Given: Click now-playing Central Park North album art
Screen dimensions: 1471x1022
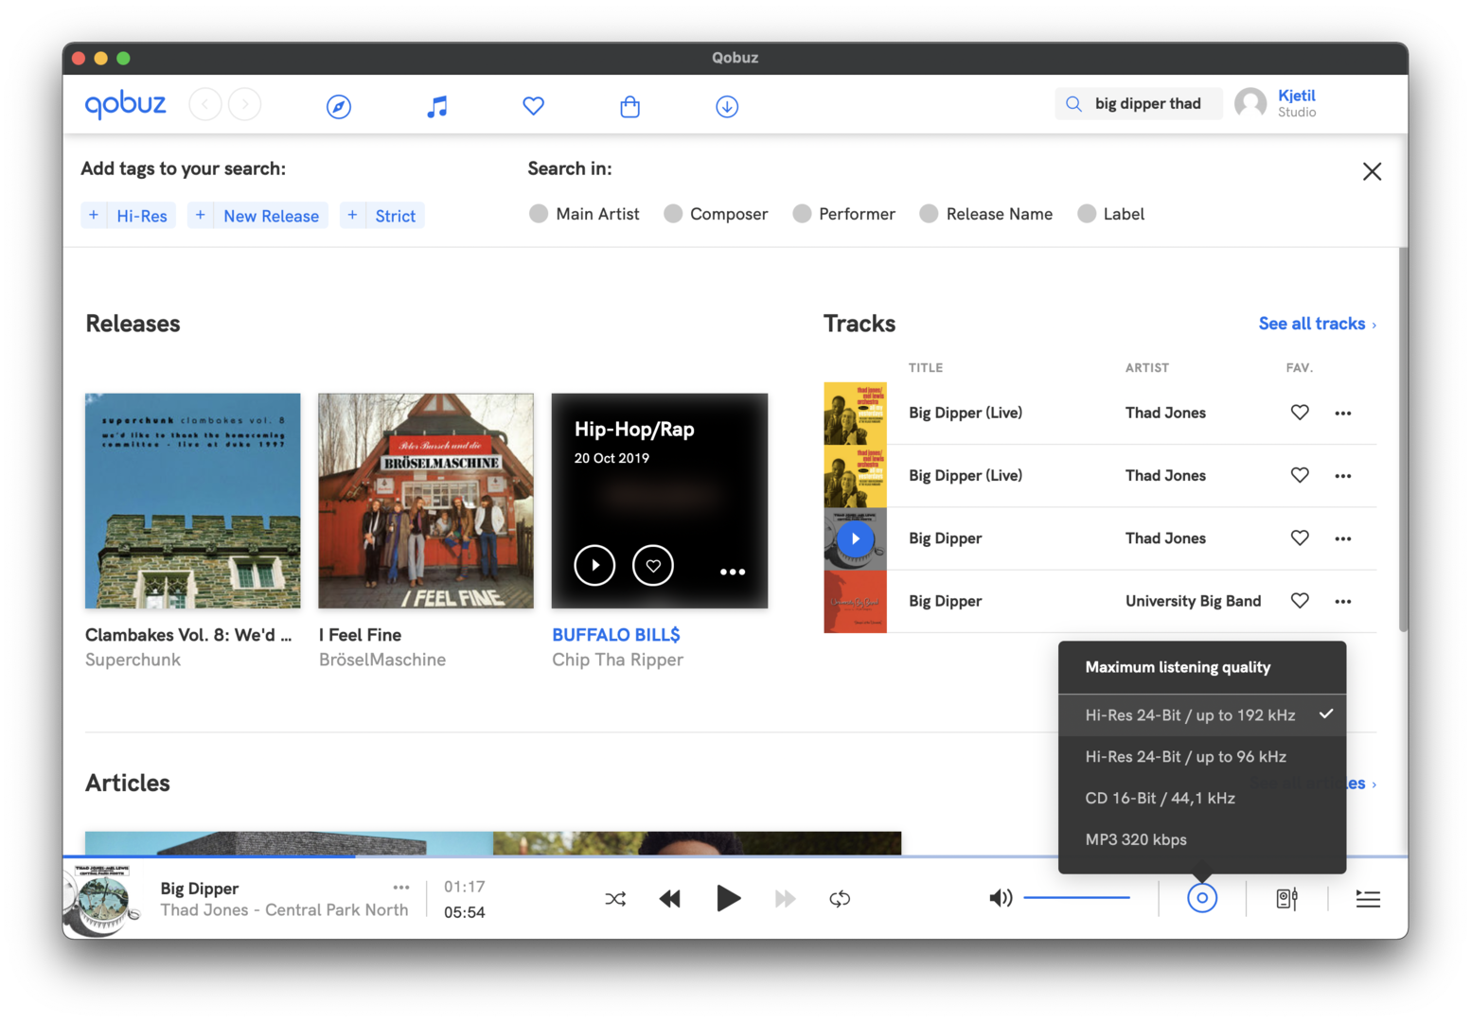Looking at the screenshot, I should tap(101, 899).
